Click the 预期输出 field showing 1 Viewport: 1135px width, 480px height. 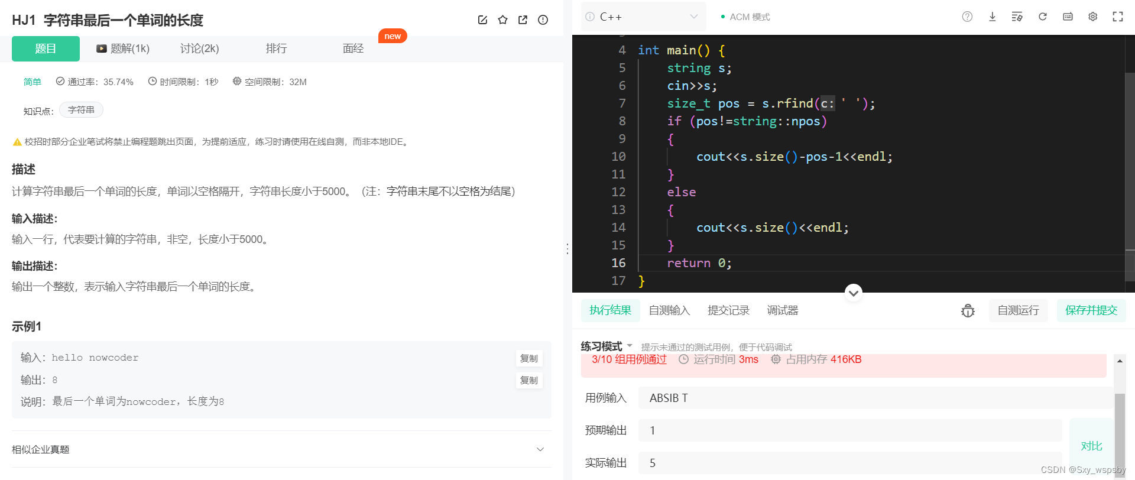tap(850, 430)
